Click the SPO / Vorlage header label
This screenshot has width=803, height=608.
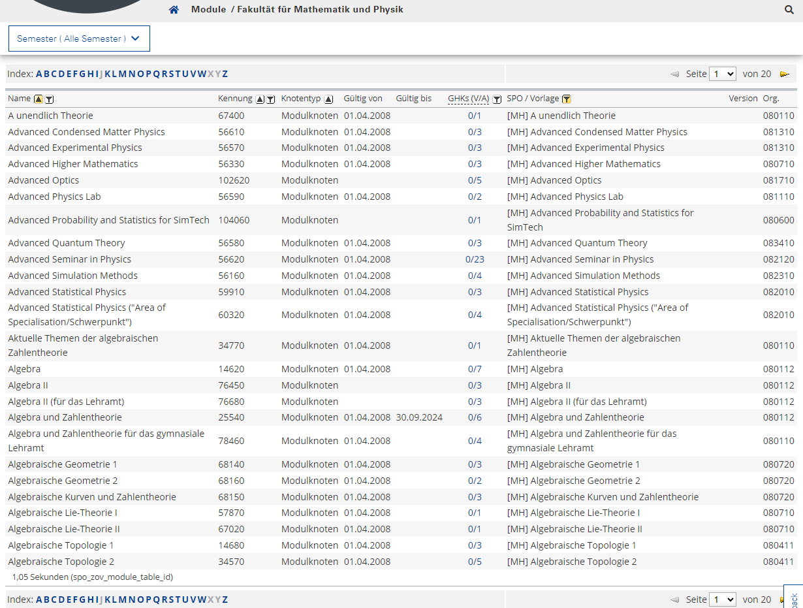pyautogui.click(x=533, y=99)
